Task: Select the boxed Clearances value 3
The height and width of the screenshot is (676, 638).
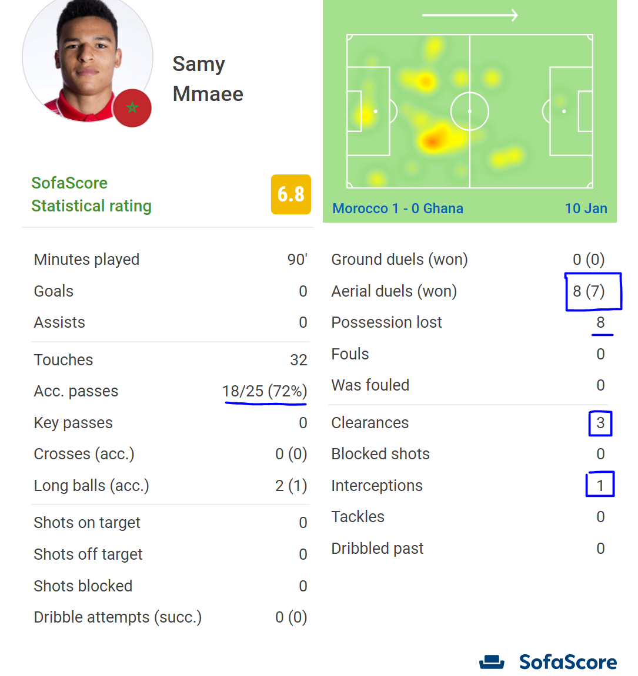Action: [600, 423]
